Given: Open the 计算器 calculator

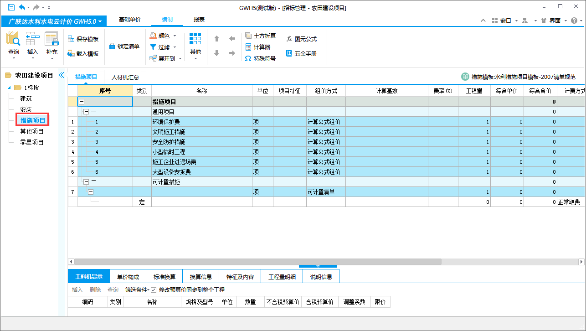Looking at the screenshot, I should (x=257, y=47).
